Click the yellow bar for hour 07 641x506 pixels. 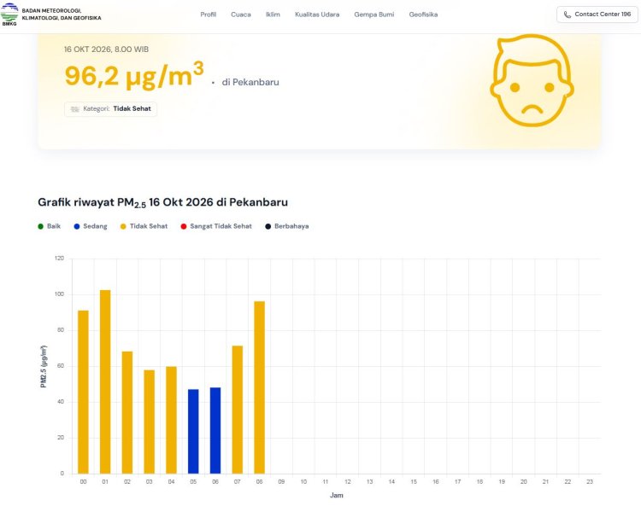click(x=237, y=410)
